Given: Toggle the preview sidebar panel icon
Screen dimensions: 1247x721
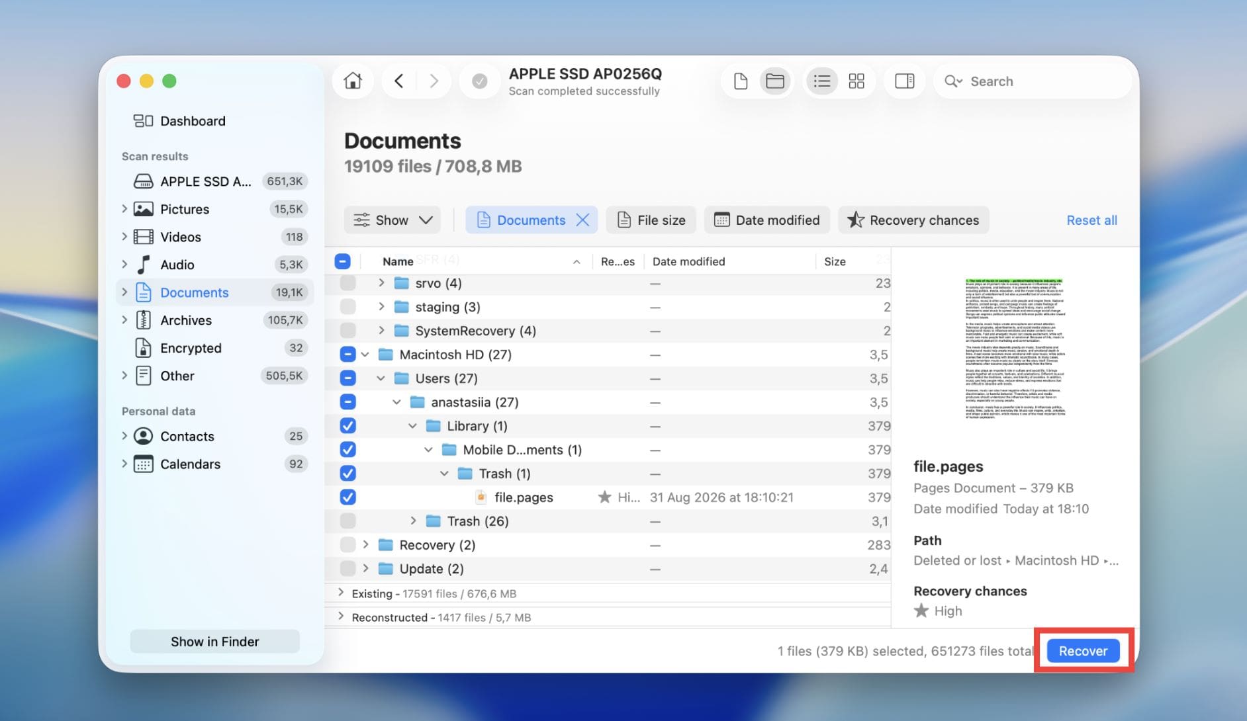Looking at the screenshot, I should coord(904,81).
